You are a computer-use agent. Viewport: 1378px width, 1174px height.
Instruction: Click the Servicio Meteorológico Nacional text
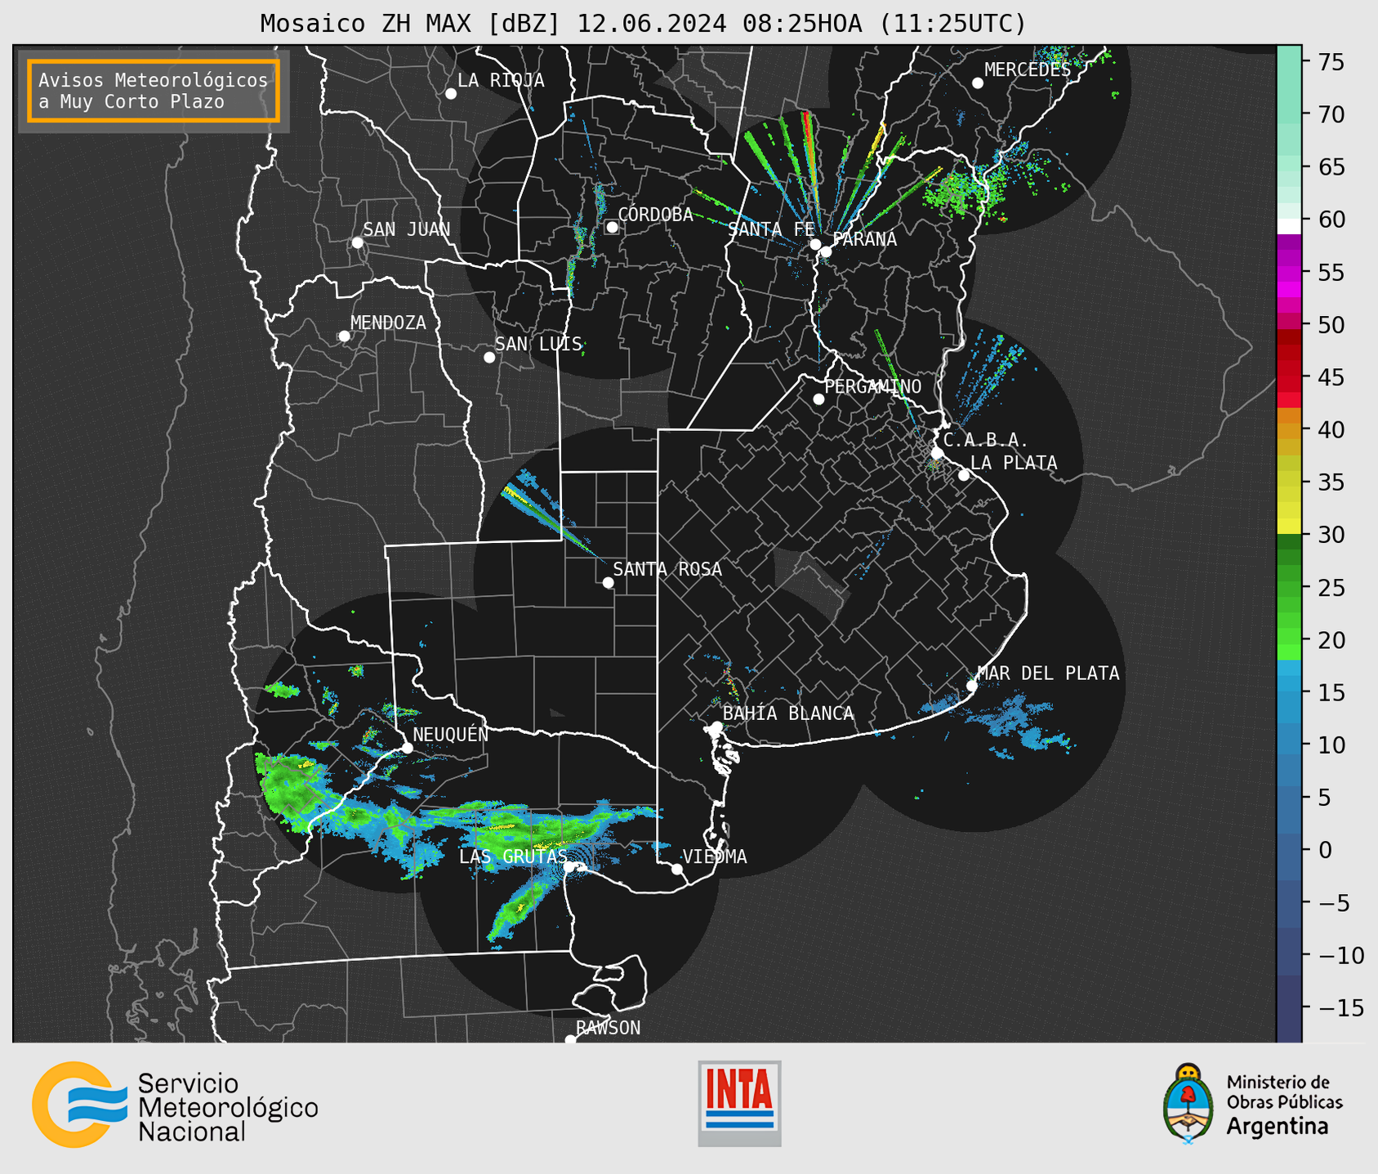point(228,1107)
